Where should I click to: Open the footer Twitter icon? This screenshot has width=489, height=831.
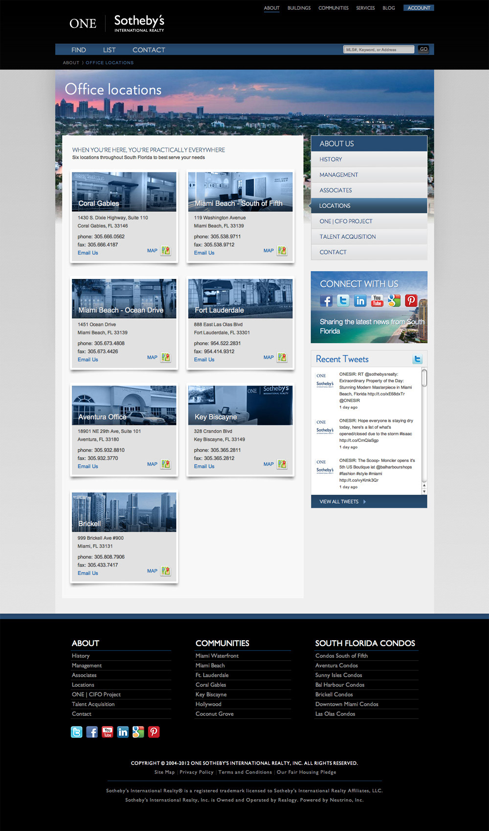[77, 732]
